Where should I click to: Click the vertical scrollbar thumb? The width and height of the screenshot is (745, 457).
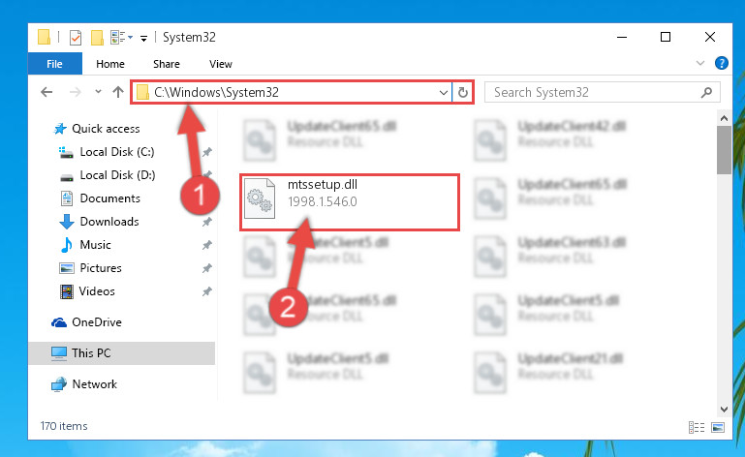click(x=724, y=151)
